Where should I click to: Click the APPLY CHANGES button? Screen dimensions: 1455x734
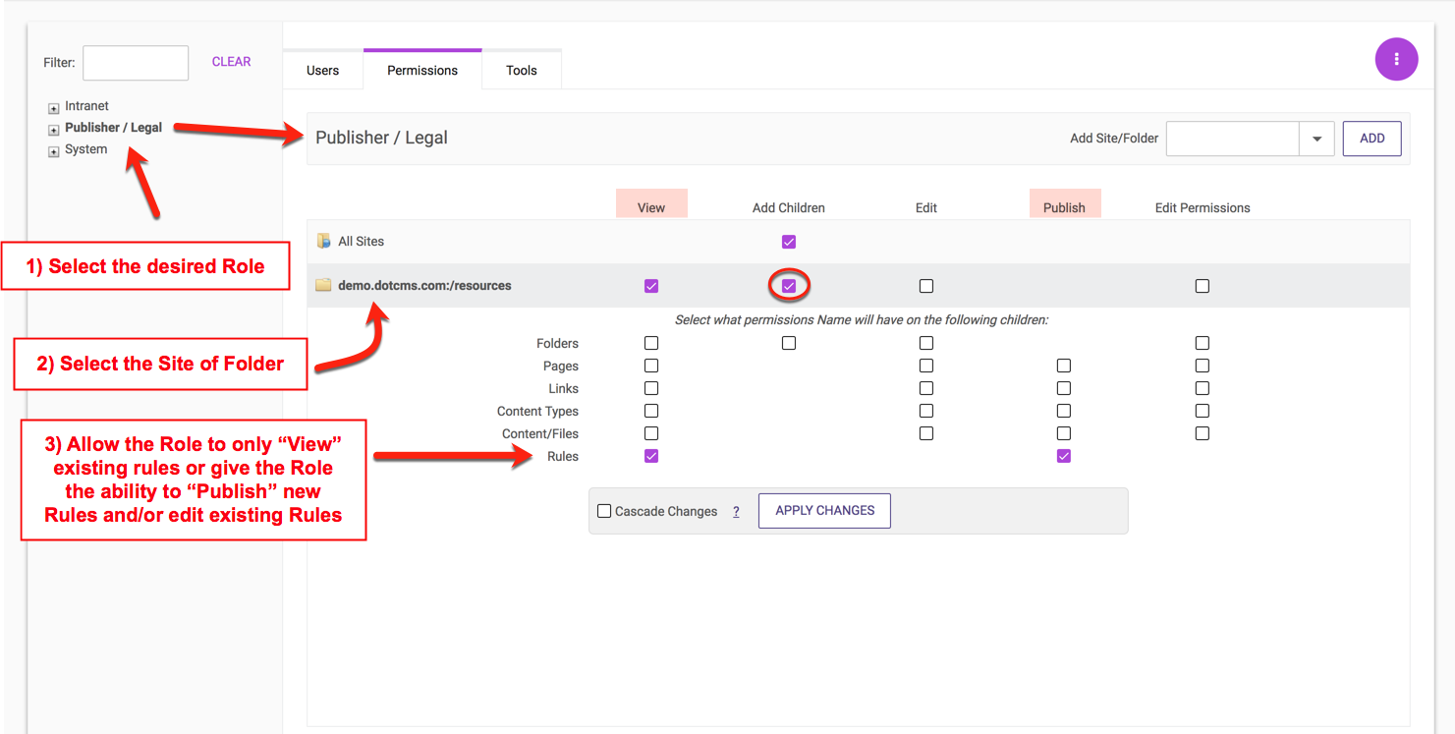[x=824, y=511]
